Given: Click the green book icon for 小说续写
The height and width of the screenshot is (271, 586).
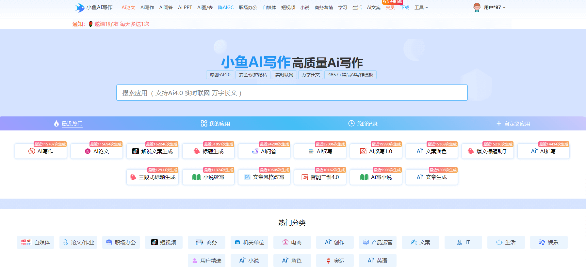Looking at the screenshot, I should [x=196, y=177].
